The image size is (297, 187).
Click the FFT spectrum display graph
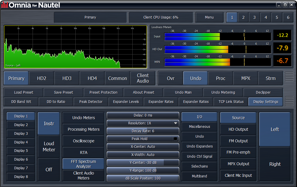(x=75, y=47)
